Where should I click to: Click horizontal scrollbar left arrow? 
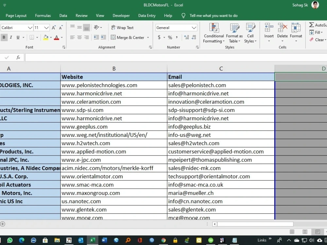pyautogui.click(x=215, y=224)
